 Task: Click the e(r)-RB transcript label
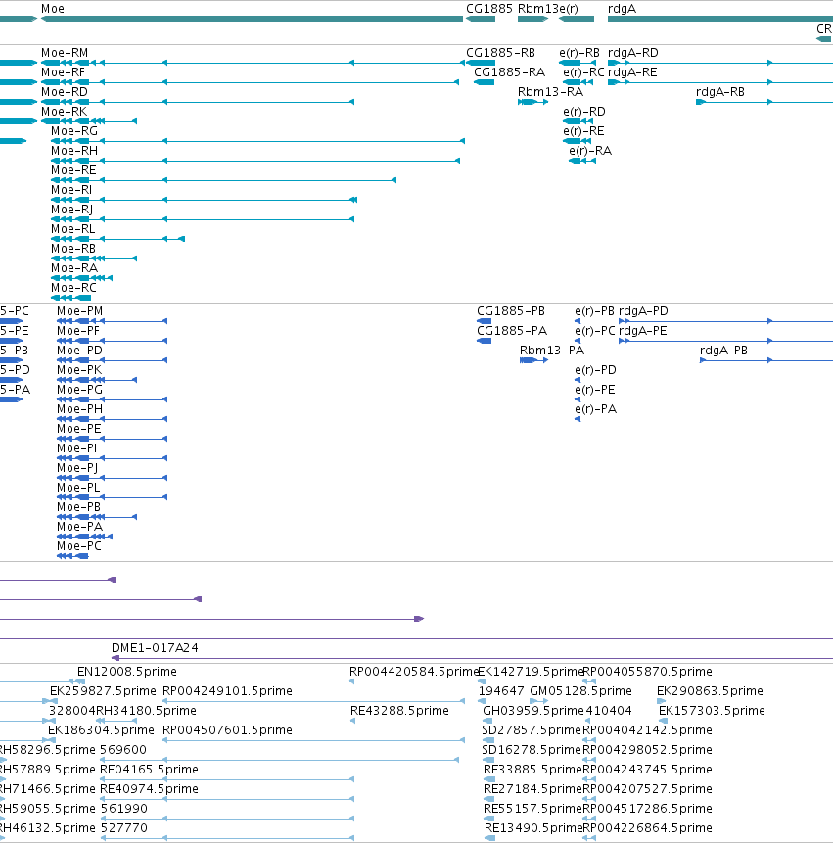tap(579, 53)
